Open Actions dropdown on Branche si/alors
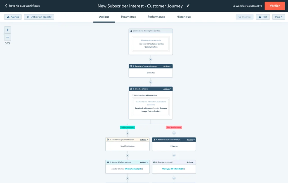 coord(167,89)
